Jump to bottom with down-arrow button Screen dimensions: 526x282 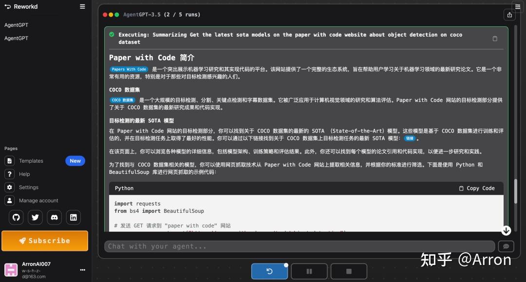tap(506, 231)
